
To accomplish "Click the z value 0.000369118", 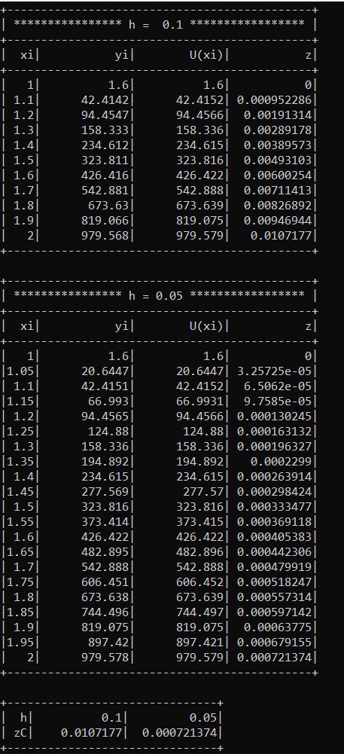I will [x=275, y=522].
